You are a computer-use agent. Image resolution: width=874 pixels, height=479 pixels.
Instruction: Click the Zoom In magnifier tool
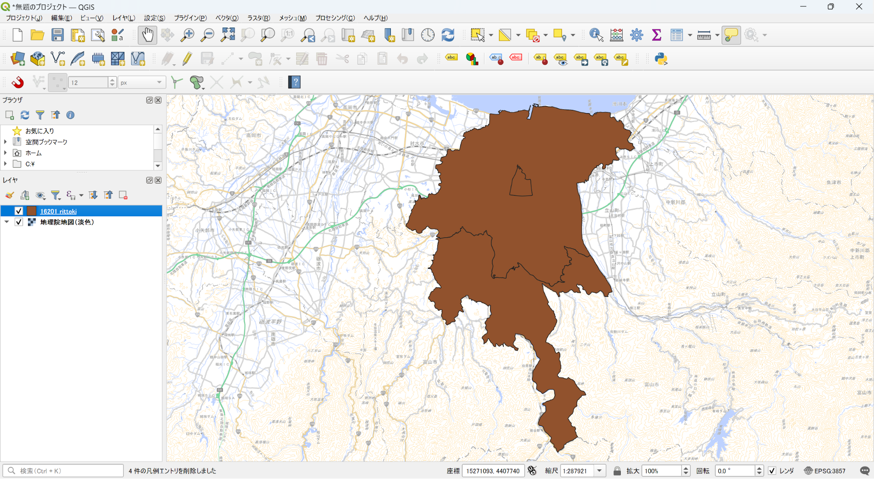pos(188,35)
